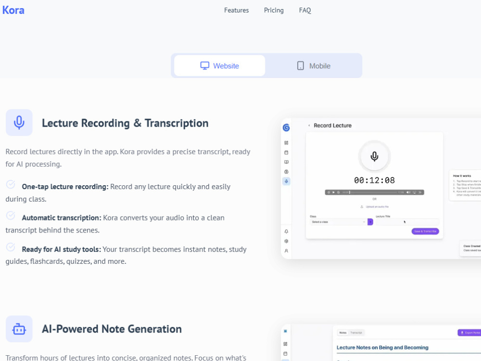Click the AI-Powered Note Generation robot icon
The width and height of the screenshot is (481, 361).
coord(19,329)
